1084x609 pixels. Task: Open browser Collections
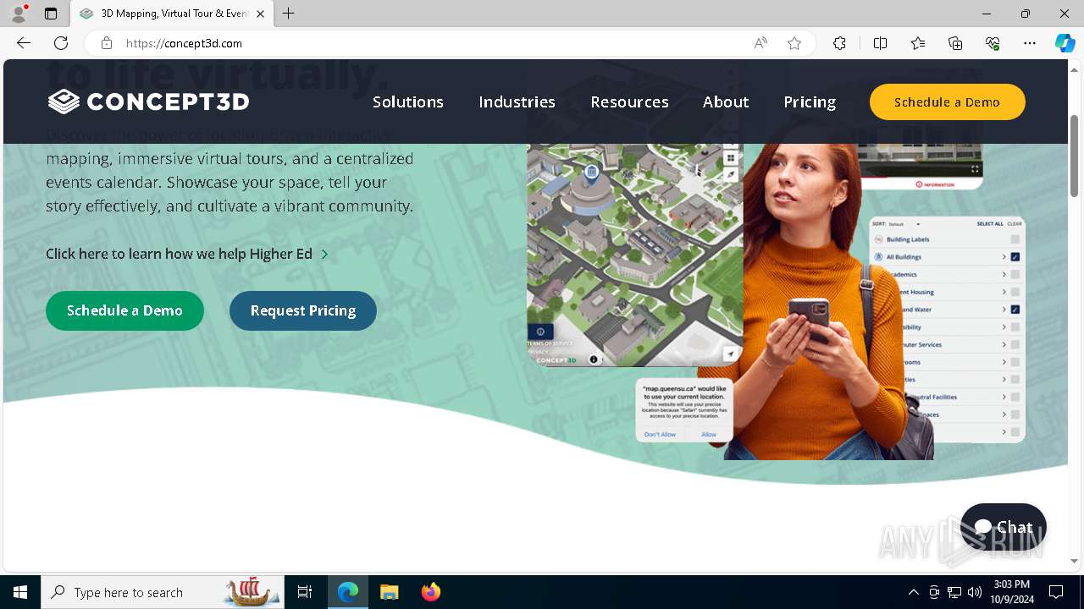click(955, 43)
